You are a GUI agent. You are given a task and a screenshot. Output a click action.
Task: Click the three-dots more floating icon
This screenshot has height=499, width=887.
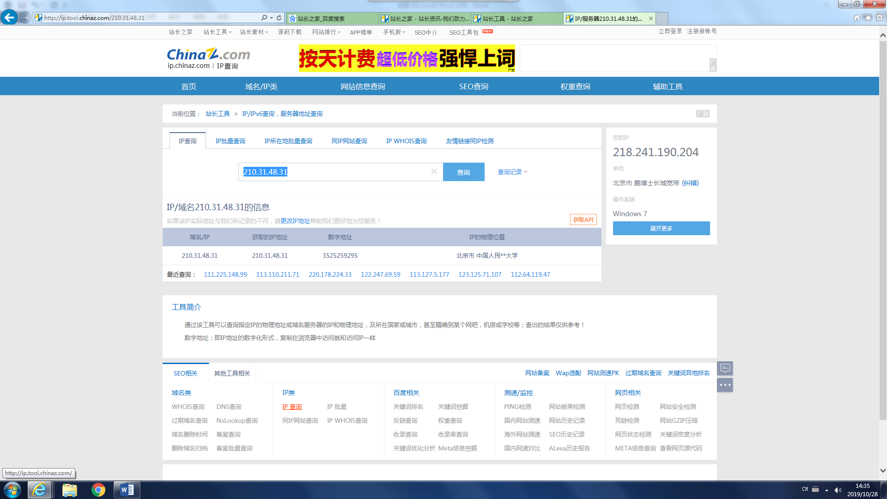click(725, 385)
